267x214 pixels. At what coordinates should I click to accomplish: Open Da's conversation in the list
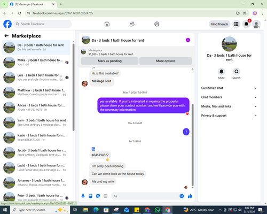[x=36, y=47]
